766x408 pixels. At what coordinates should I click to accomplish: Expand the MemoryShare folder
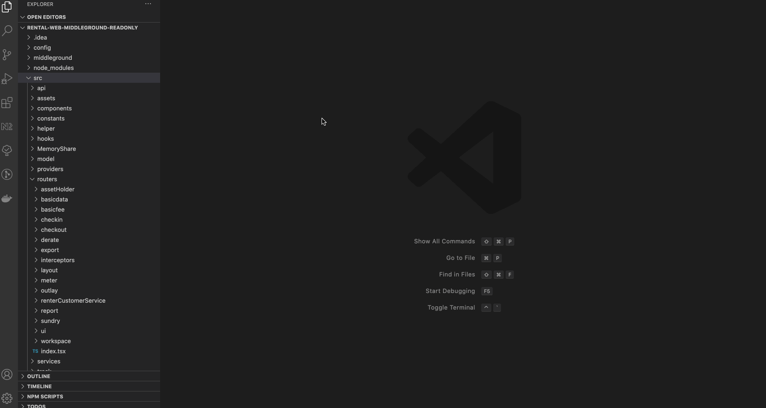[89, 149]
